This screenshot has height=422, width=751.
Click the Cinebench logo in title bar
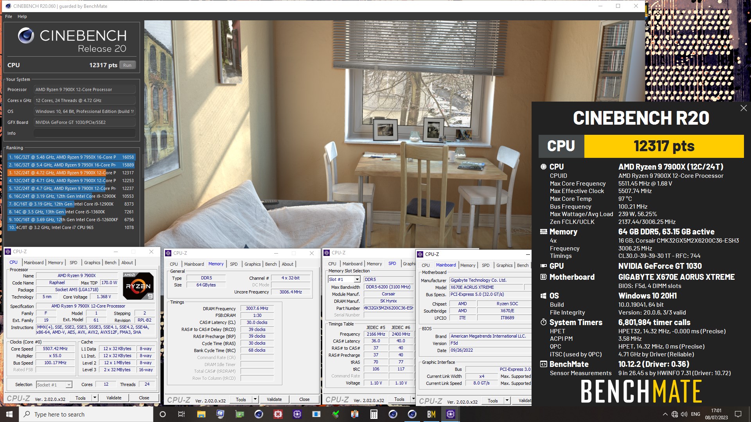8,6
